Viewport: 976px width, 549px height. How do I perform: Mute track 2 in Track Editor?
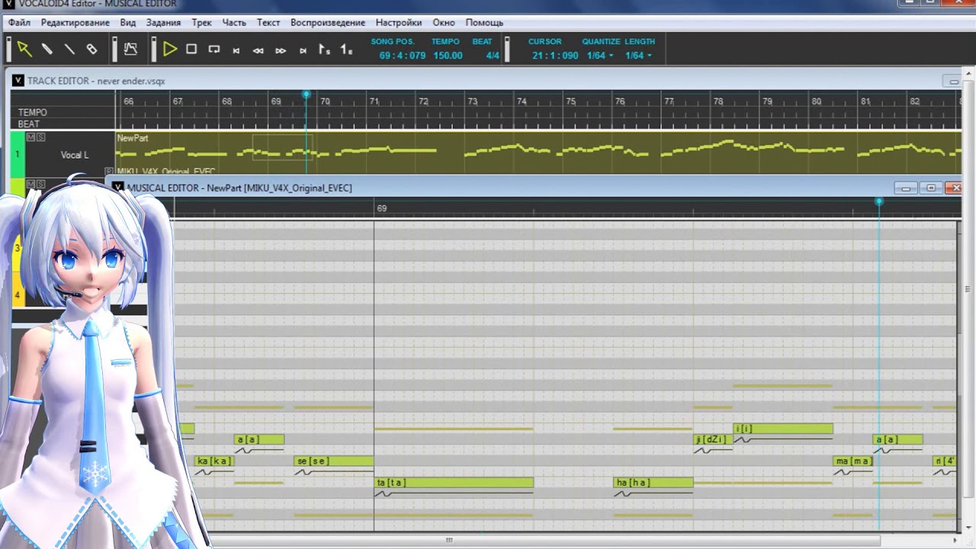click(31, 184)
